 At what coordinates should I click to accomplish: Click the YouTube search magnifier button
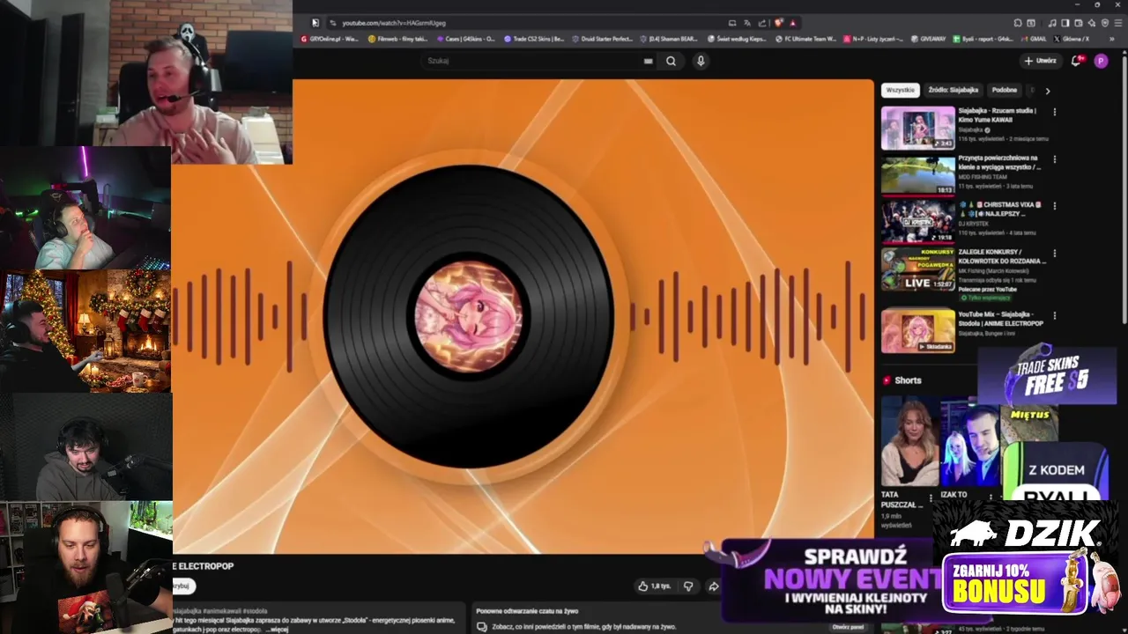coord(671,61)
